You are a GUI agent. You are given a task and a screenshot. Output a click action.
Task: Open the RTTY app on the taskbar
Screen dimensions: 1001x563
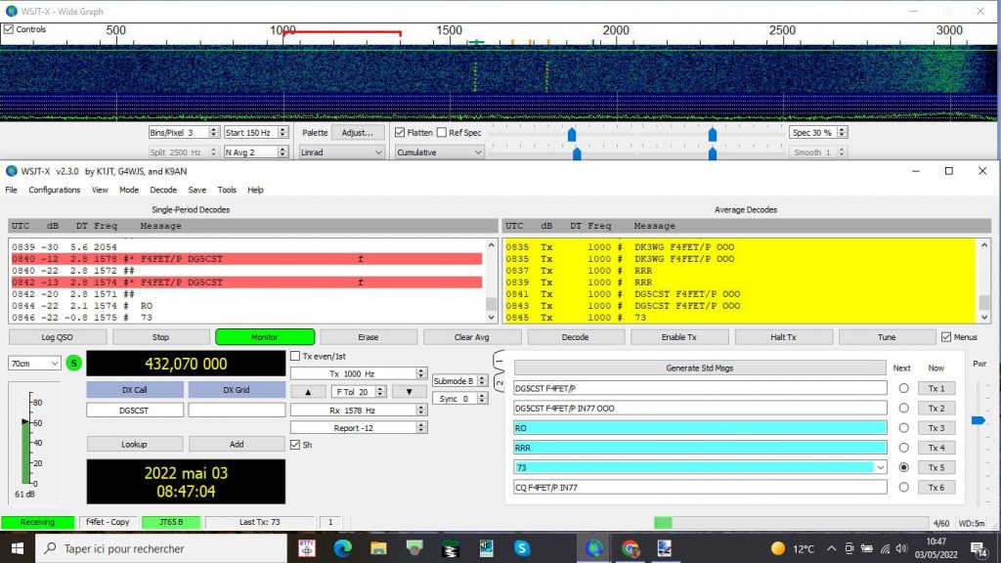click(307, 548)
